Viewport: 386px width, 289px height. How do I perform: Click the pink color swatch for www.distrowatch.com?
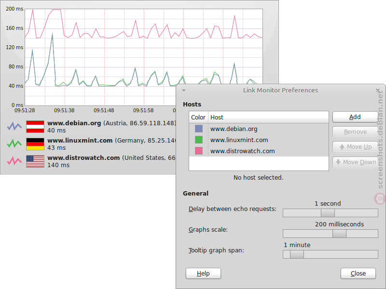(x=199, y=151)
